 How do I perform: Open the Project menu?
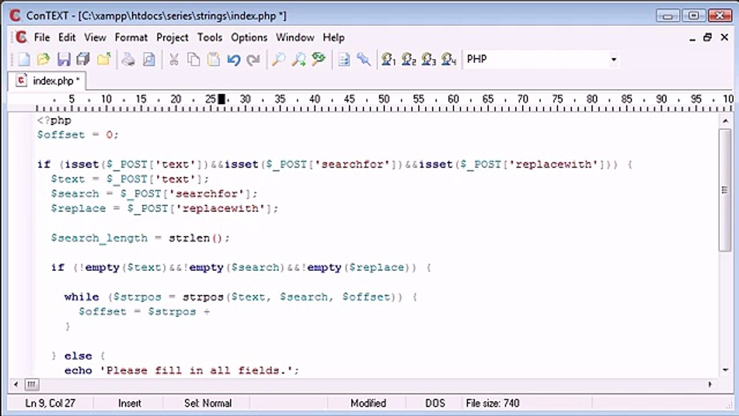click(x=172, y=38)
